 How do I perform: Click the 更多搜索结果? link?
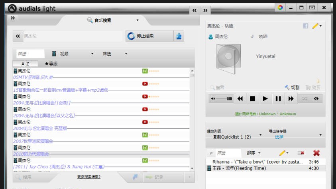pyautogui.click(x=89, y=177)
